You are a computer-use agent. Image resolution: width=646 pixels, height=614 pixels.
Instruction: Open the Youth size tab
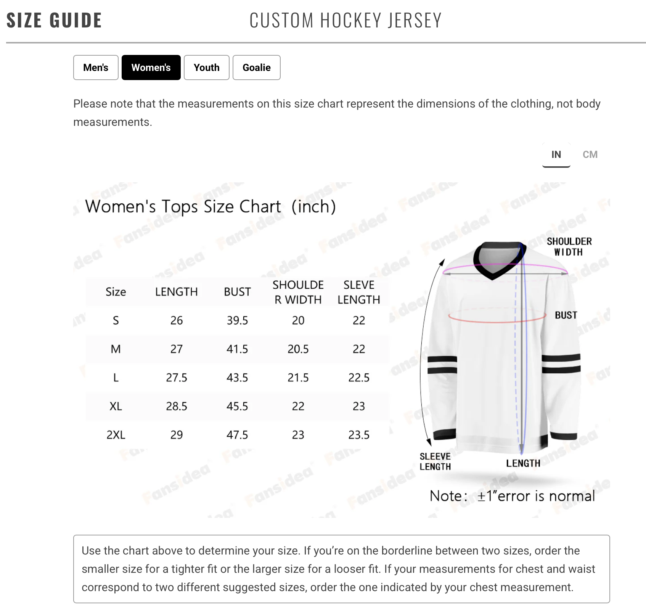coord(206,68)
